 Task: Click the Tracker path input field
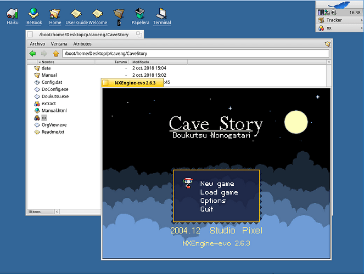coord(195,54)
